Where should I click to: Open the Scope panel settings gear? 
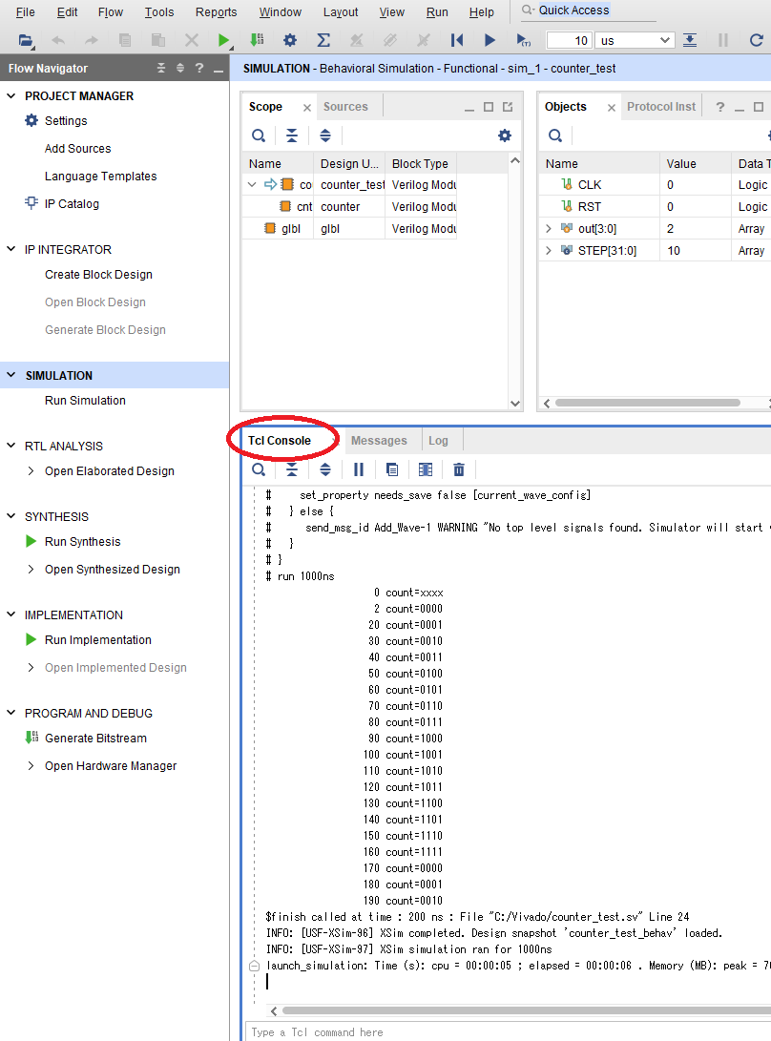pyautogui.click(x=505, y=135)
